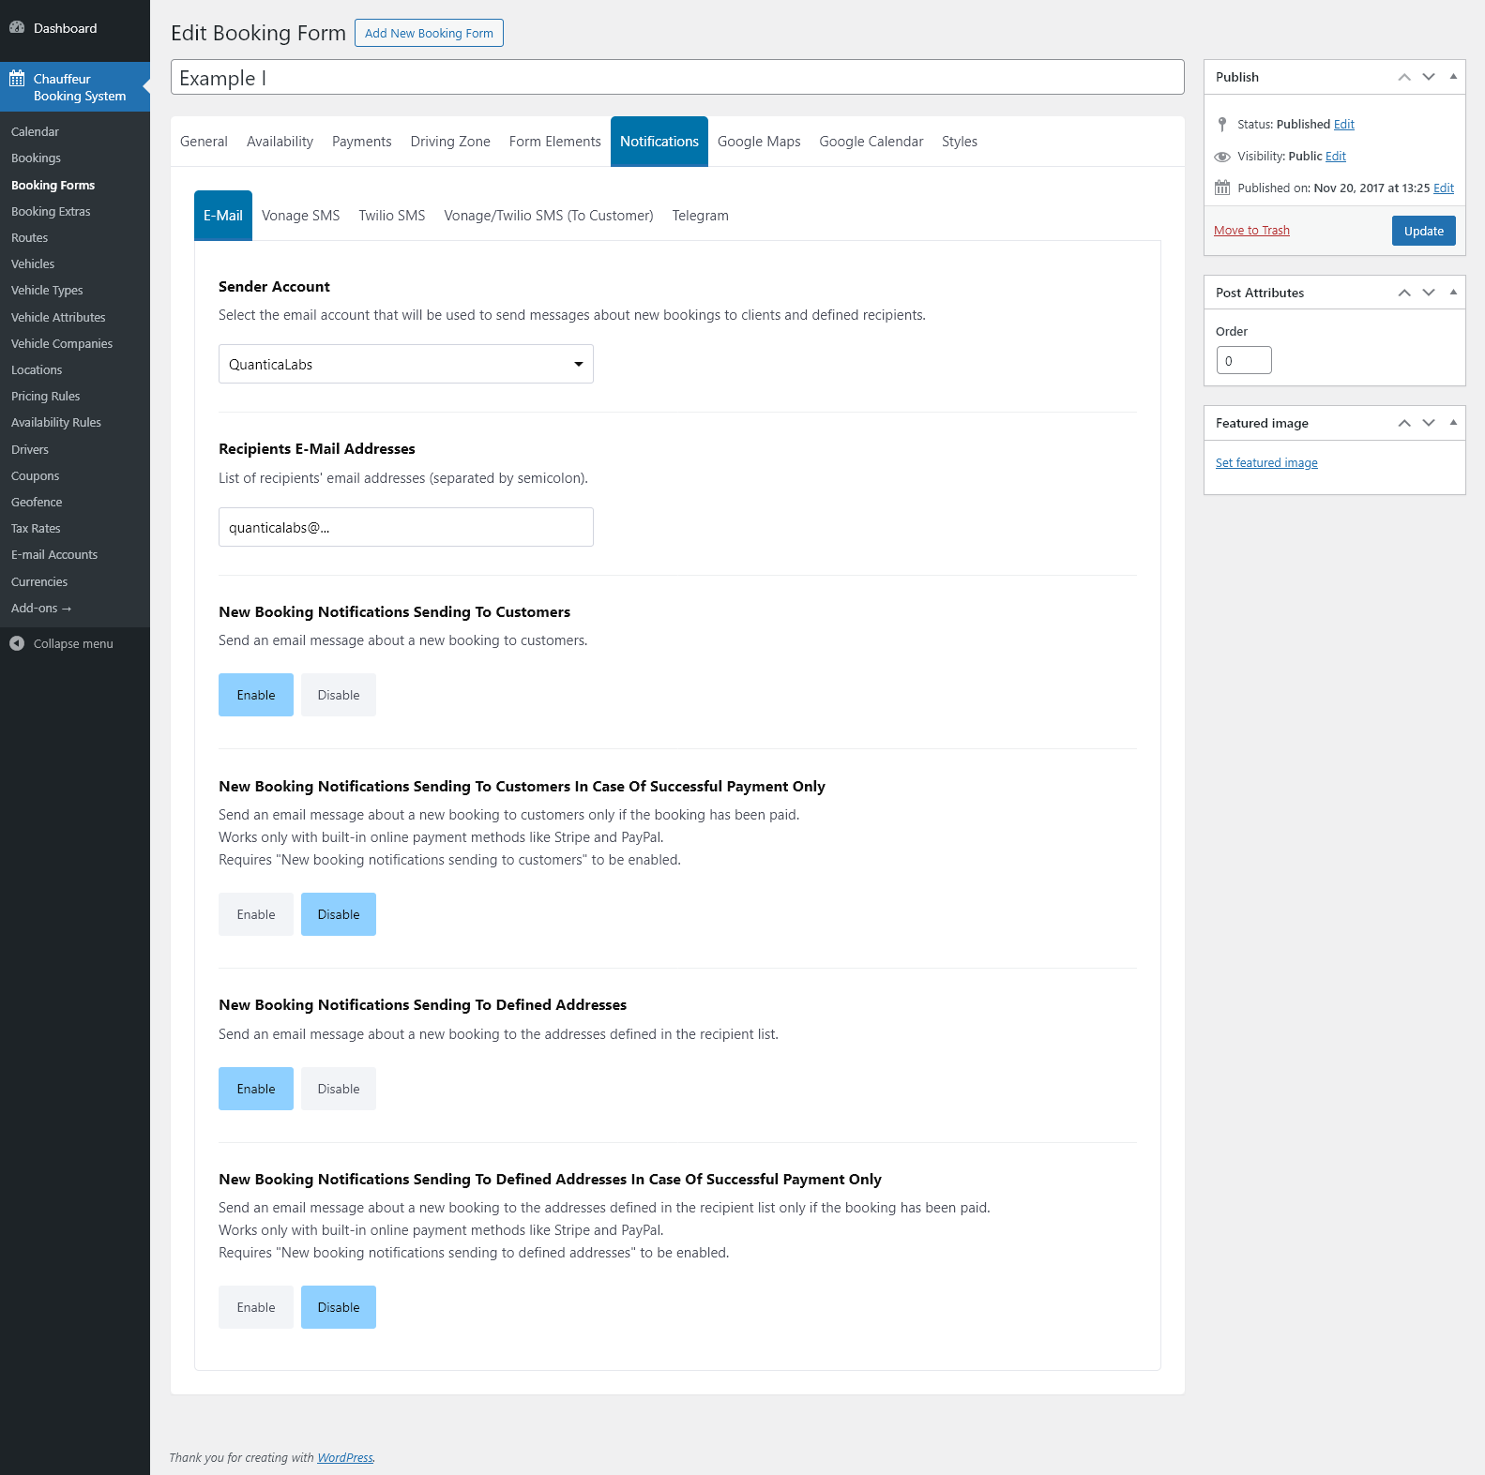This screenshot has width=1485, height=1475.
Task: Edit the visibility setting
Action: click(1336, 157)
